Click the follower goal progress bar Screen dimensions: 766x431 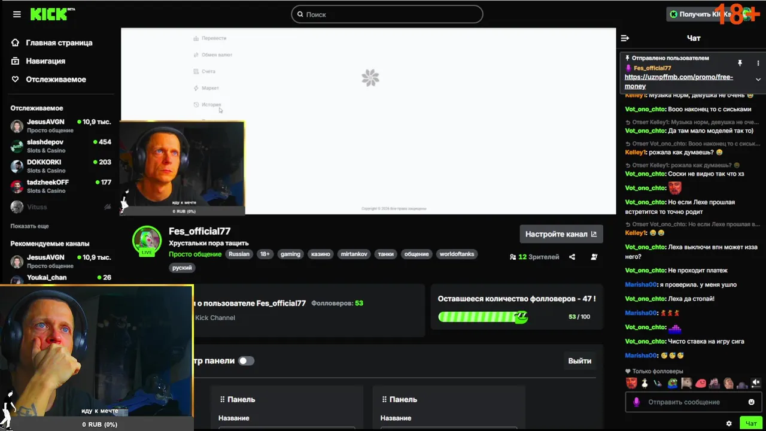tap(483, 317)
